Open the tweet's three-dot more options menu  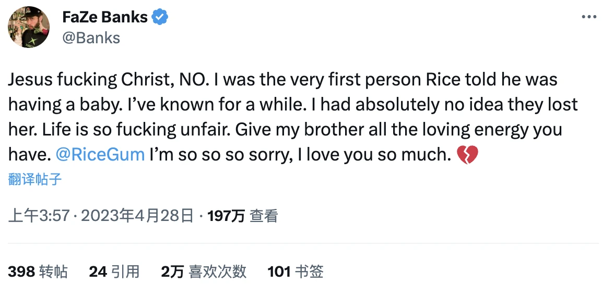click(589, 17)
